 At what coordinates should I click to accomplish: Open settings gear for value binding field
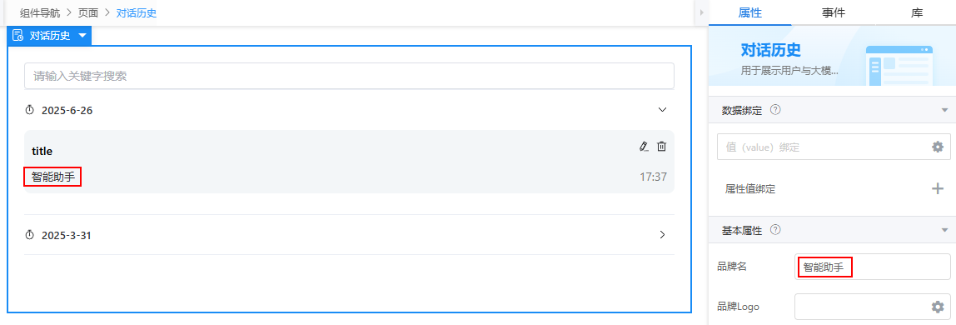(938, 147)
